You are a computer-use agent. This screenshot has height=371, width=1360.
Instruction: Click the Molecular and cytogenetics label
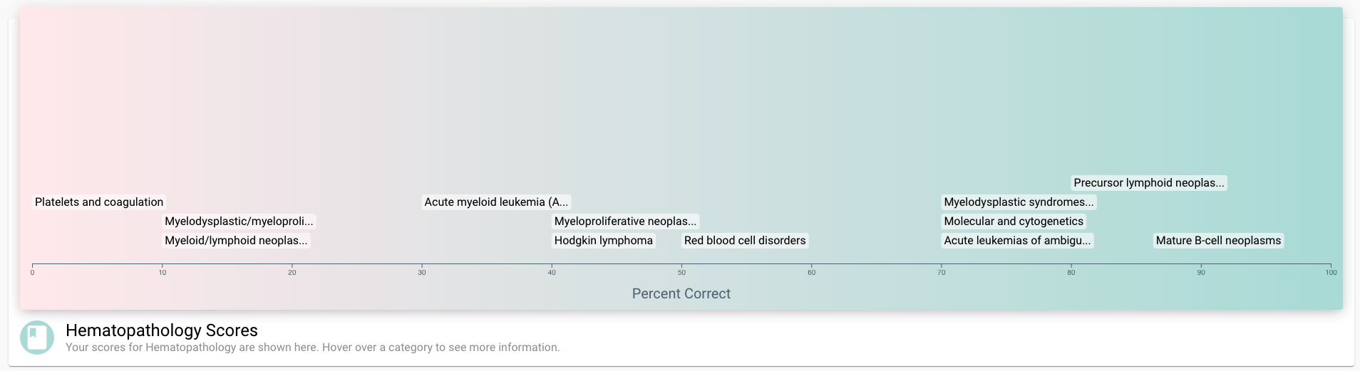[1014, 221]
